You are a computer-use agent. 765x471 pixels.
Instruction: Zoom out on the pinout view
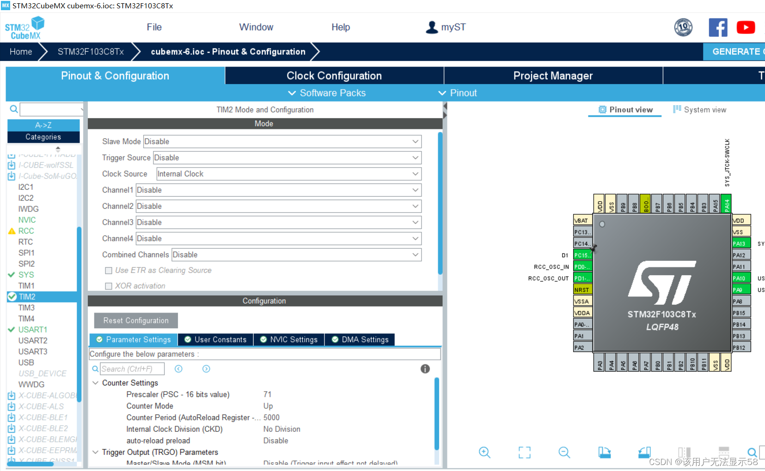point(564,452)
